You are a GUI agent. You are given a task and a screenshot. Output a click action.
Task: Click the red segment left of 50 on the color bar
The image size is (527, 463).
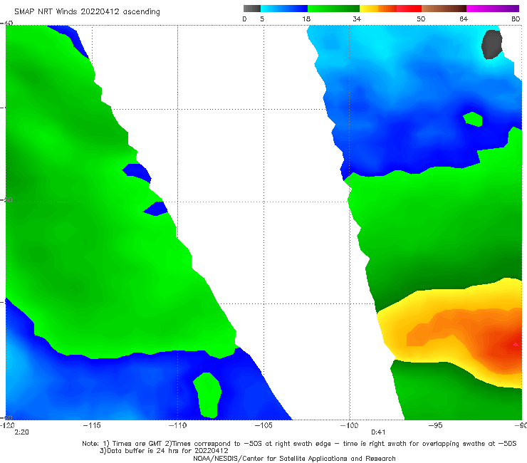[409, 9]
